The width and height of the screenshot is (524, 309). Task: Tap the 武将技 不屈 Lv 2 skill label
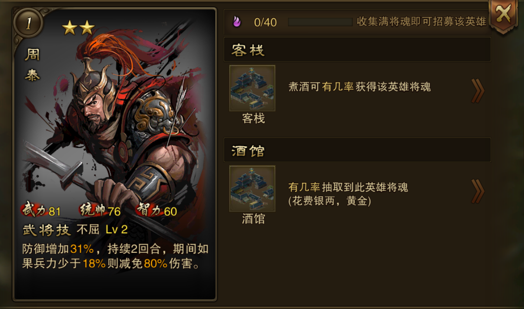[75, 230]
